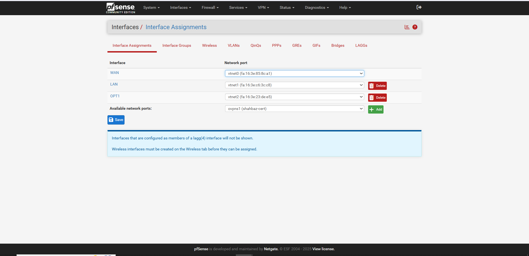Click the pfSense logo icon
529x256 pixels.
[120, 8]
